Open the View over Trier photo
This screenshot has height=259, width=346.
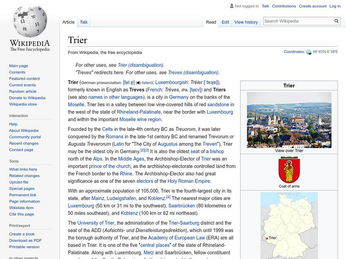pyautogui.click(x=289, y=120)
